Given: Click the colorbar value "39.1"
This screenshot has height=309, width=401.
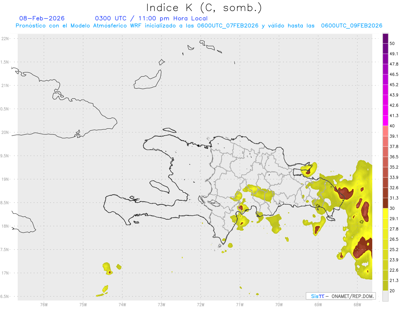Looking at the screenshot, I should pyautogui.click(x=394, y=136).
